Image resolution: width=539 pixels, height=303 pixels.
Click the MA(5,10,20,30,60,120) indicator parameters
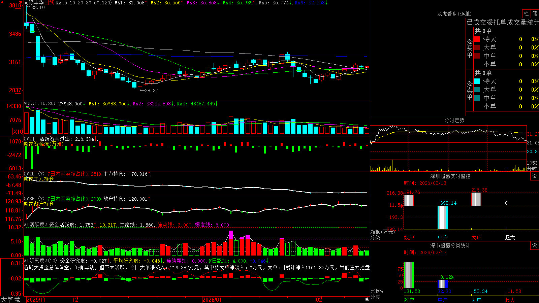pos(84,3)
